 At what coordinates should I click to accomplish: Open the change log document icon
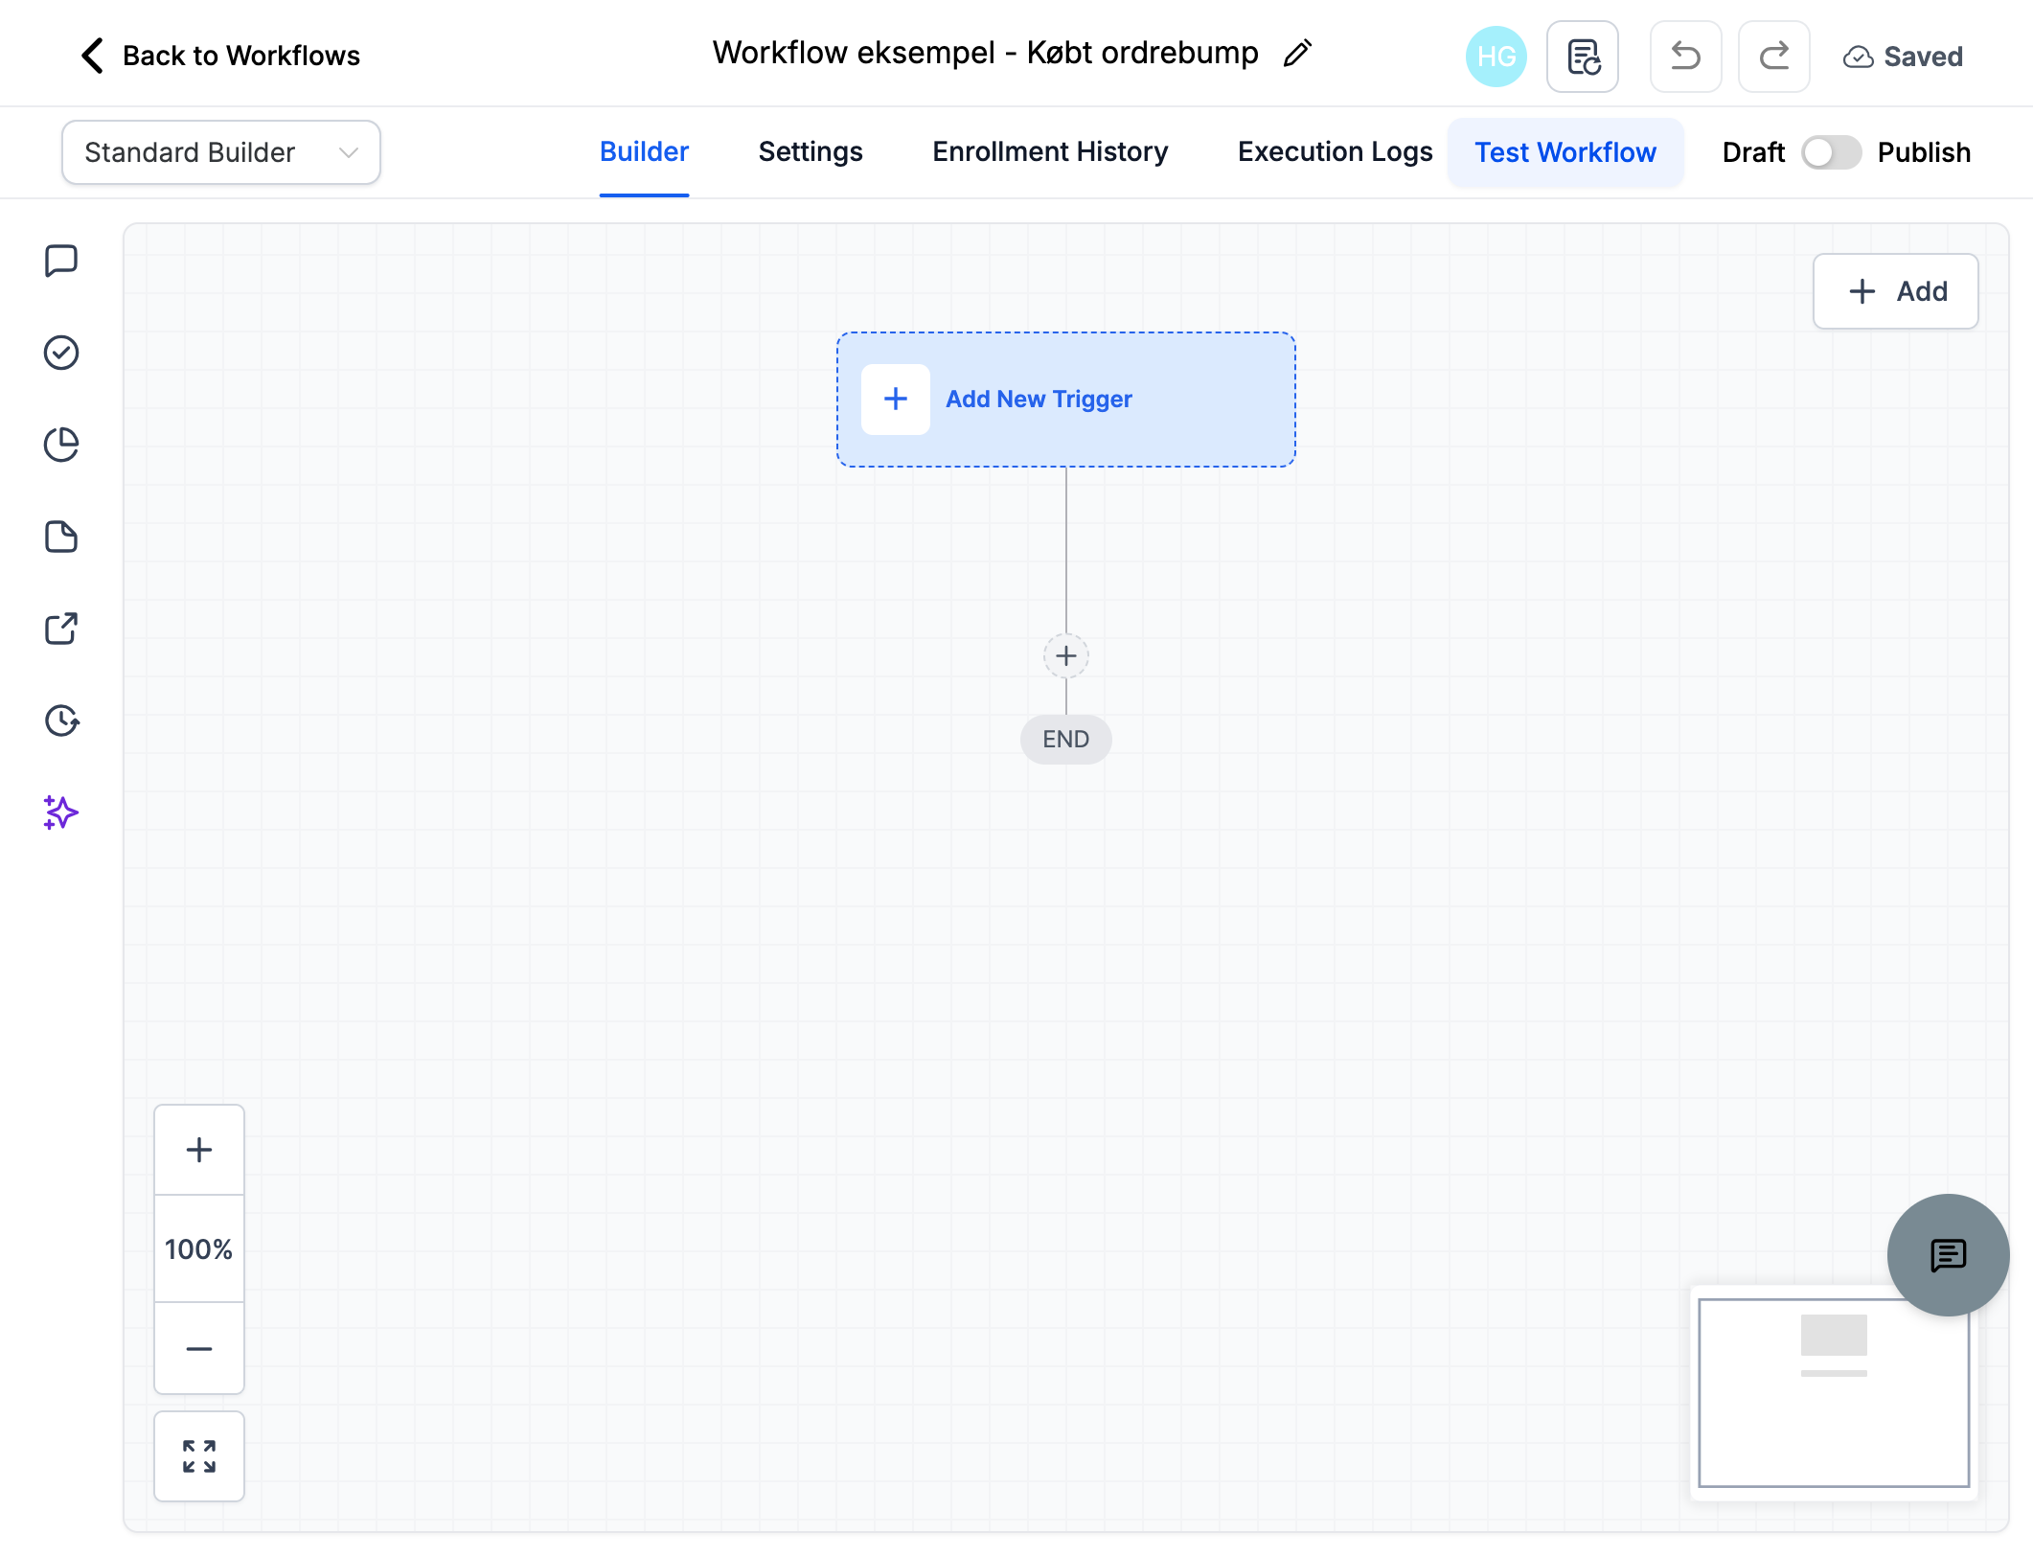click(1583, 57)
